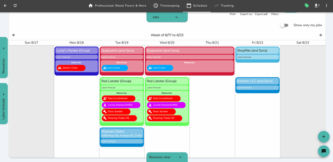Screen dimensions: 333x162
Task: Open the Jobs dropdown
Action: (x=167, y=17)
